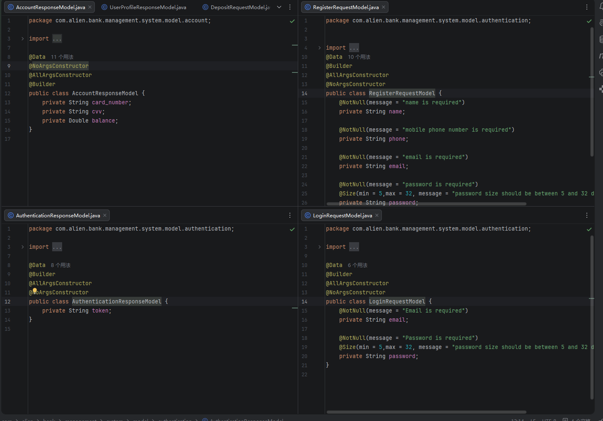Click phone field name in RegisterRequestModel
This screenshot has height=421, width=603.
coord(397,139)
